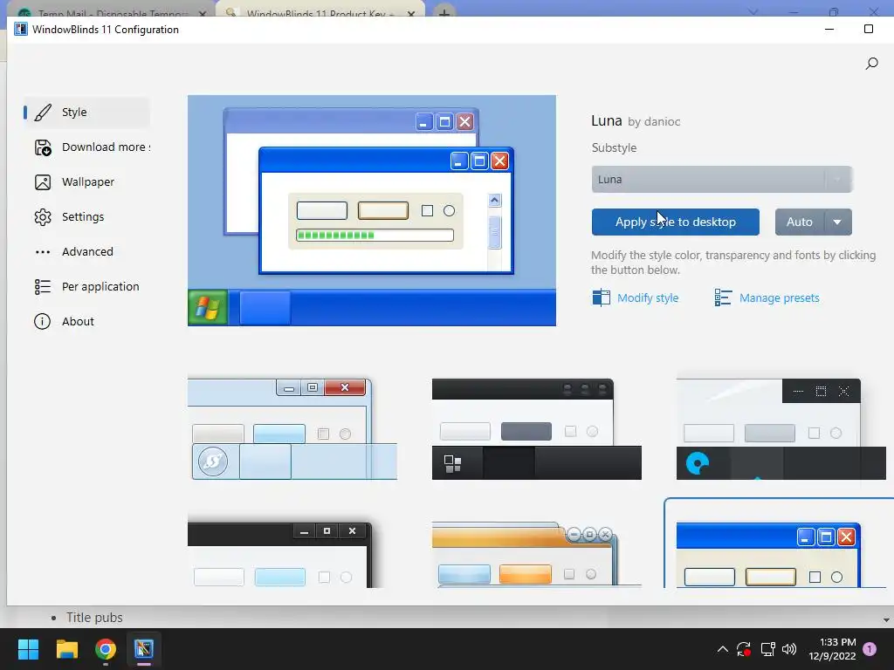Click the Download more styles icon
The width and height of the screenshot is (894, 670).
[x=43, y=147]
